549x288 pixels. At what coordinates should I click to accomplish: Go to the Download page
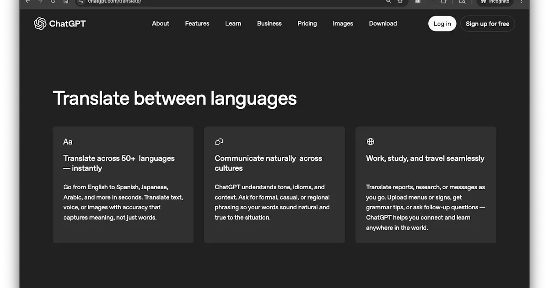click(383, 23)
